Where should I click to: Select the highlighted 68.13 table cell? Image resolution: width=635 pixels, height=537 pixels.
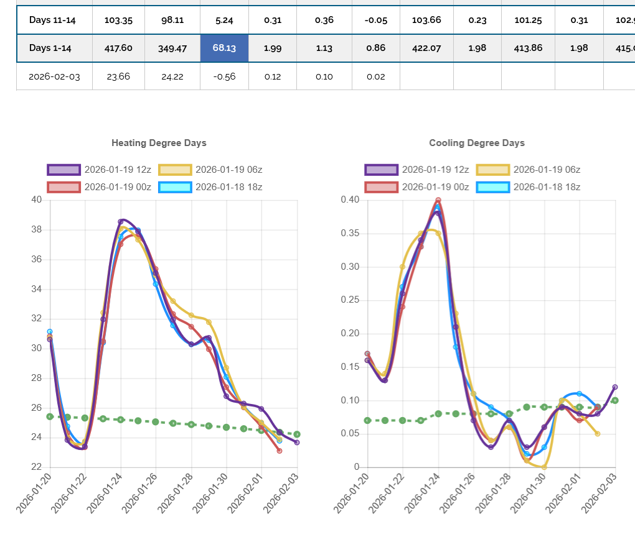click(224, 48)
